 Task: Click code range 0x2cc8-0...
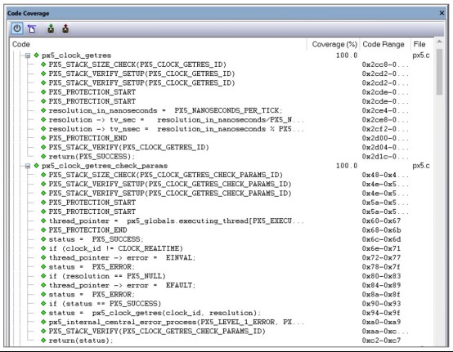coord(385,65)
